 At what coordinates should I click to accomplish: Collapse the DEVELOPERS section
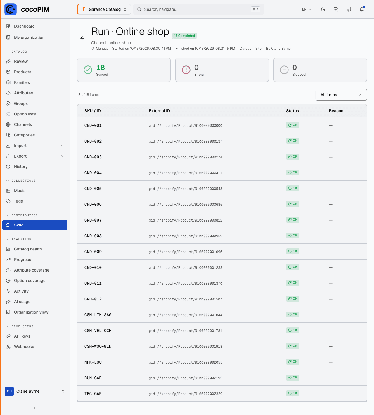click(20, 326)
